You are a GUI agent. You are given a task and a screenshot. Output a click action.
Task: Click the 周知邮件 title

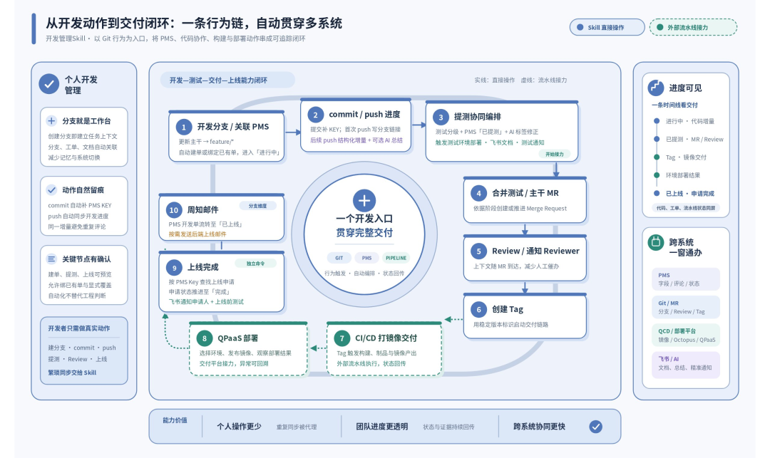(202, 210)
